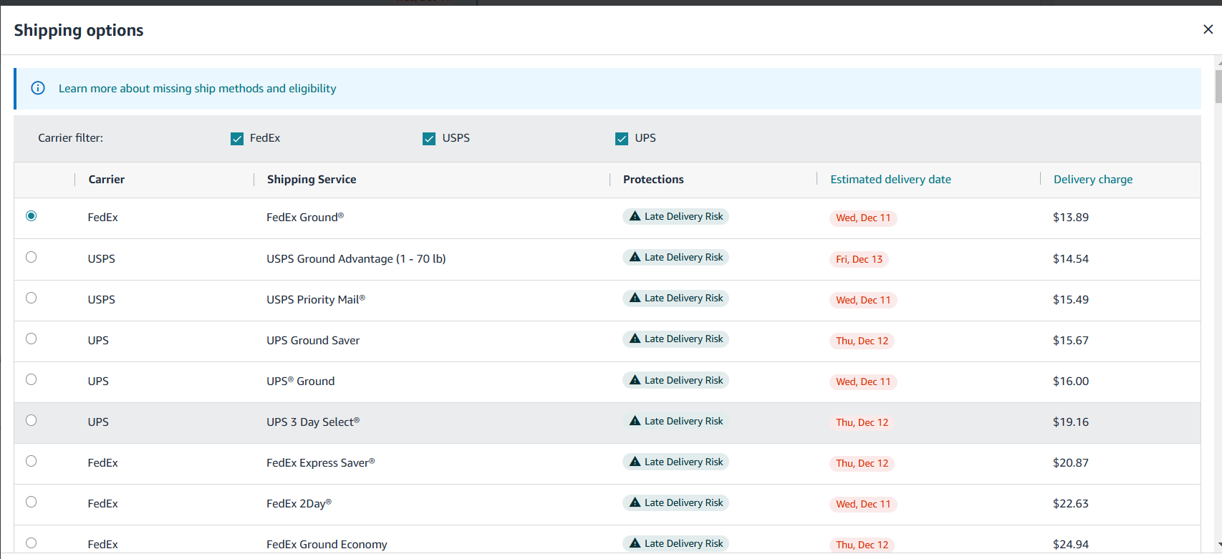Click the FedEx Ground Economy service name
Viewport: 1222px width, 559px height.
pos(327,545)
